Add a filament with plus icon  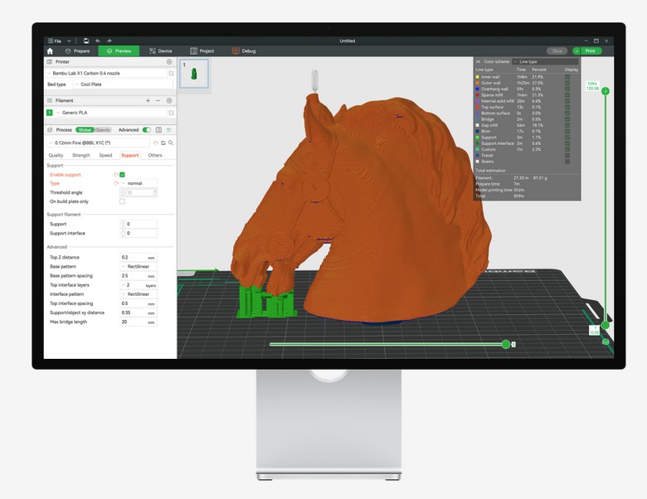(x=148, y=101)
